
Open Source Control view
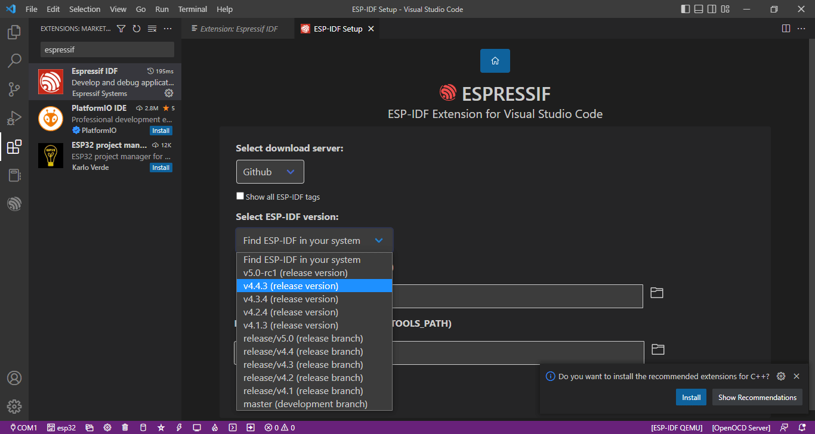[x=14, y=89]
